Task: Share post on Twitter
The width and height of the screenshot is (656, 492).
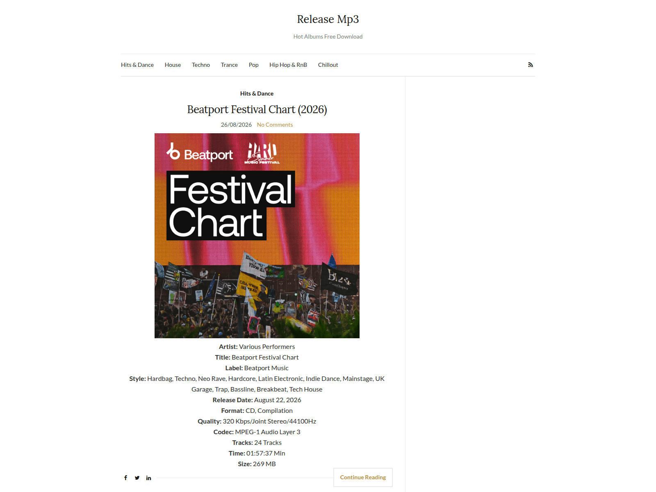Action: click(x=137, y=478)
